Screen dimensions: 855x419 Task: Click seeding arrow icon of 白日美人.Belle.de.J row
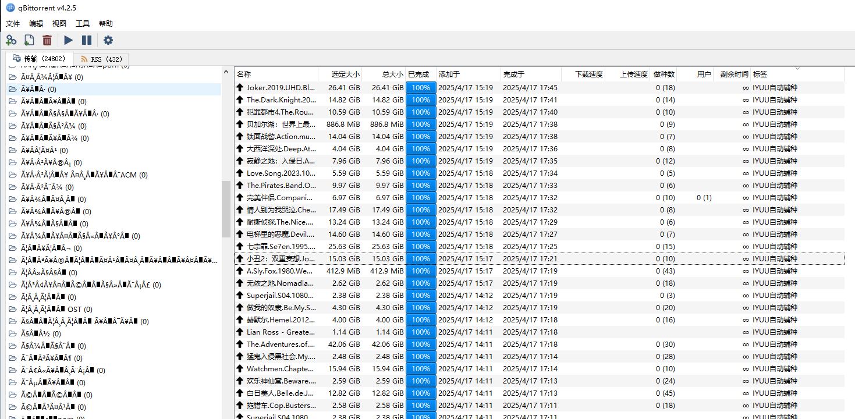pyautogui.click(x=240, y=393)
